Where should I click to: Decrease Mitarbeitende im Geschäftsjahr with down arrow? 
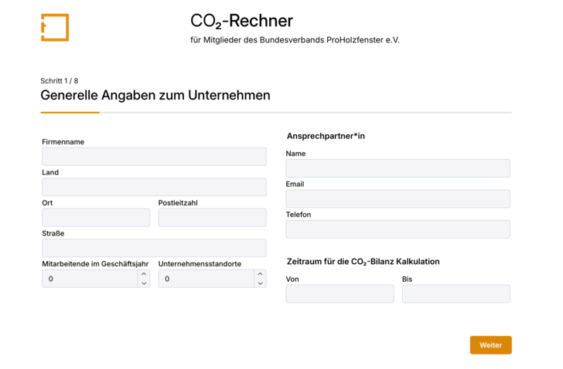tap(144, 283)
